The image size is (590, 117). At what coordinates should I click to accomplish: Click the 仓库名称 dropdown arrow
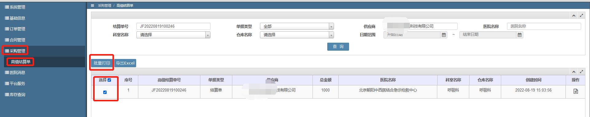tap(331, 35)
